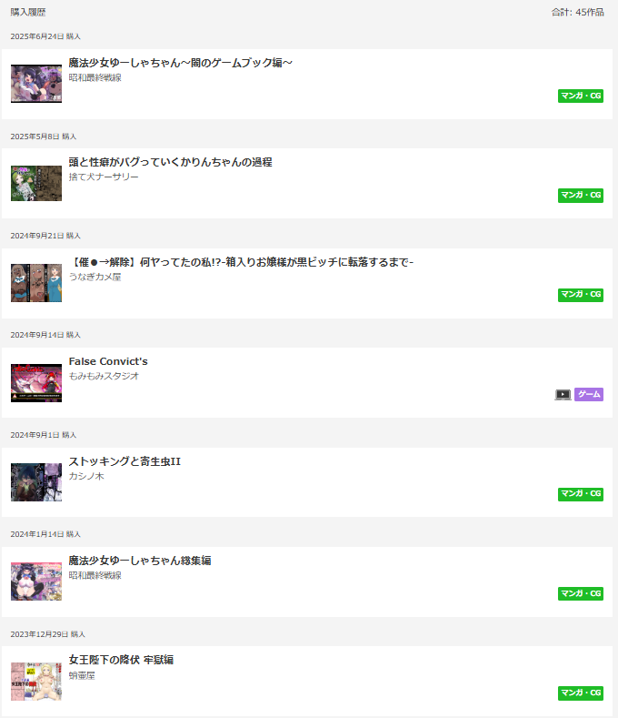The image size is (618, 718).
Task: Click the マンガ・CG badge on ストッキングと寄生虫II
Action: coord(581,493)
